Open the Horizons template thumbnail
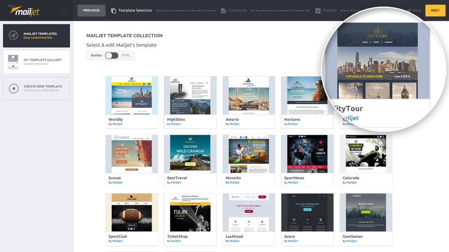 pos(304,96)
